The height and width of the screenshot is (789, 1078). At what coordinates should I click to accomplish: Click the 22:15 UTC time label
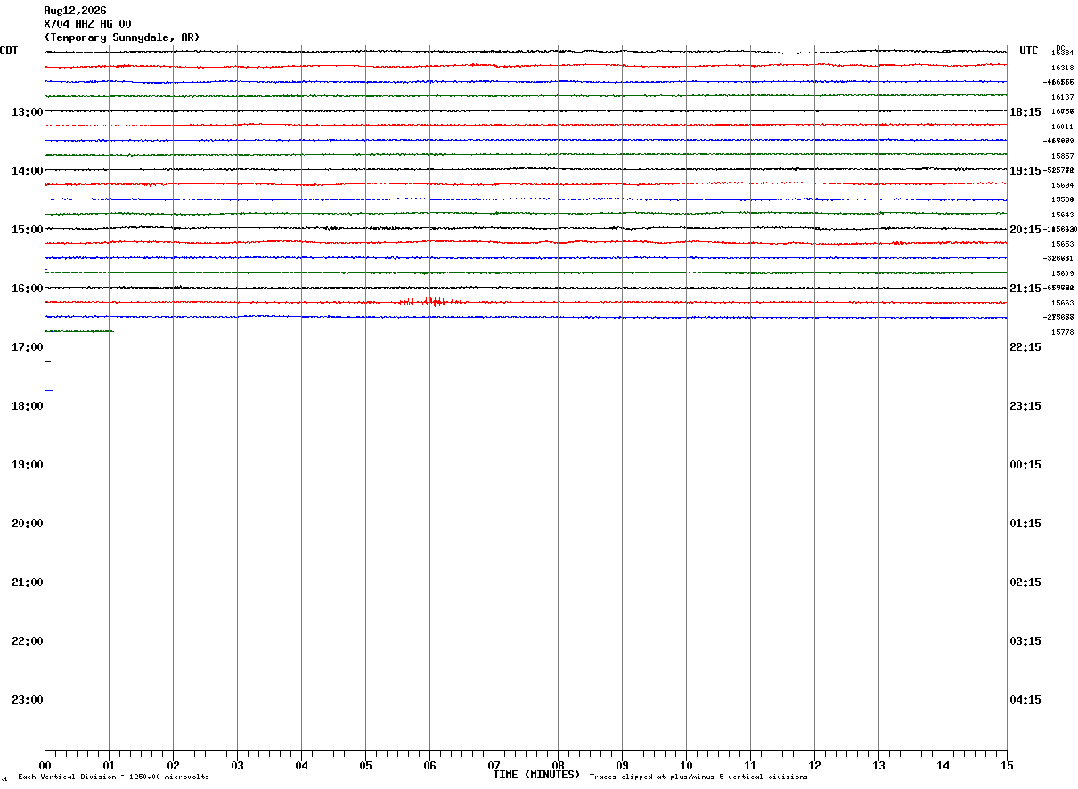tap(1025, 347)
